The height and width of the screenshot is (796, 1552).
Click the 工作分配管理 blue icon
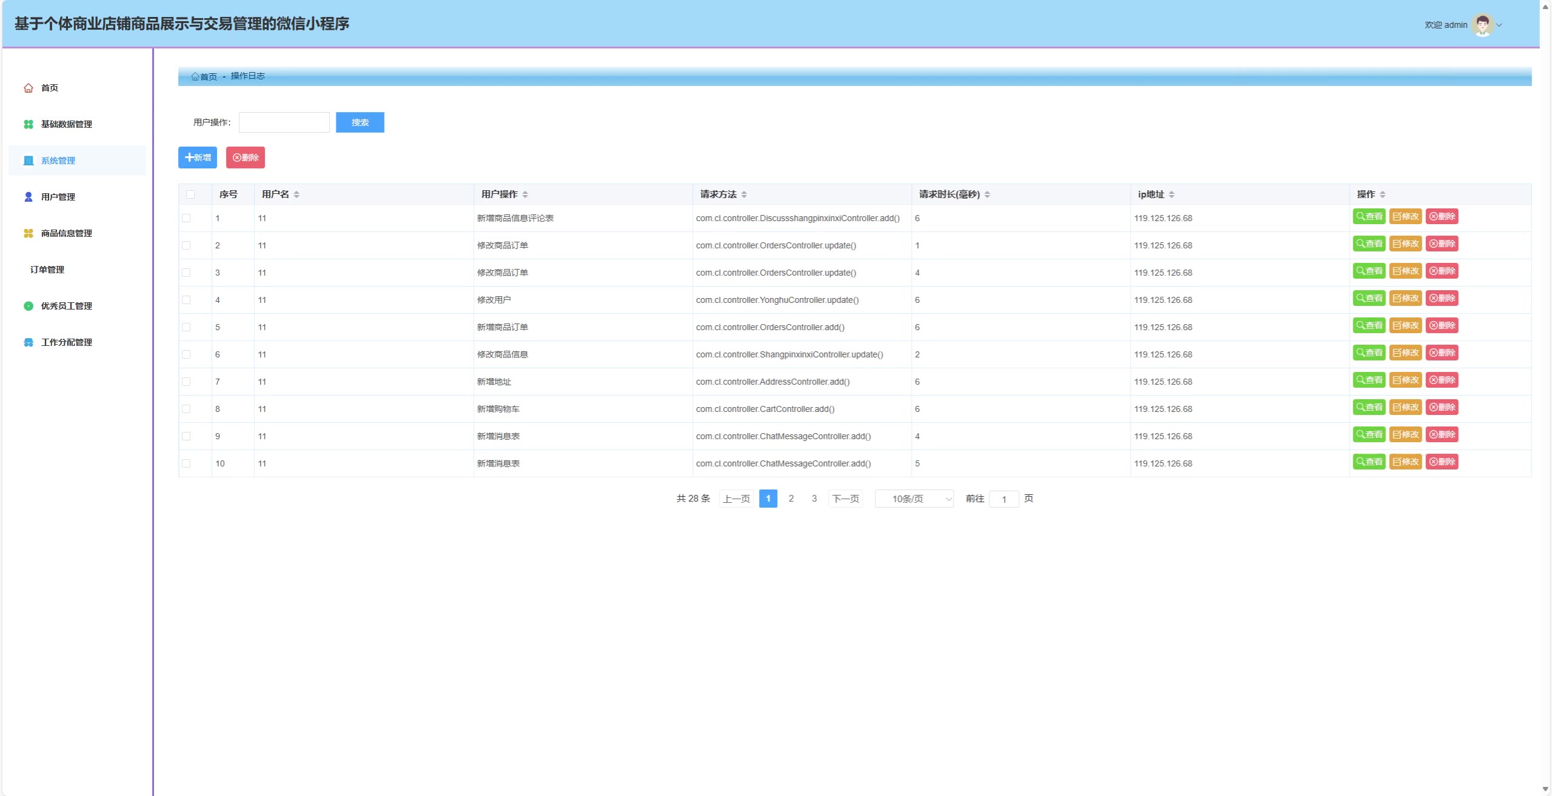28,342
